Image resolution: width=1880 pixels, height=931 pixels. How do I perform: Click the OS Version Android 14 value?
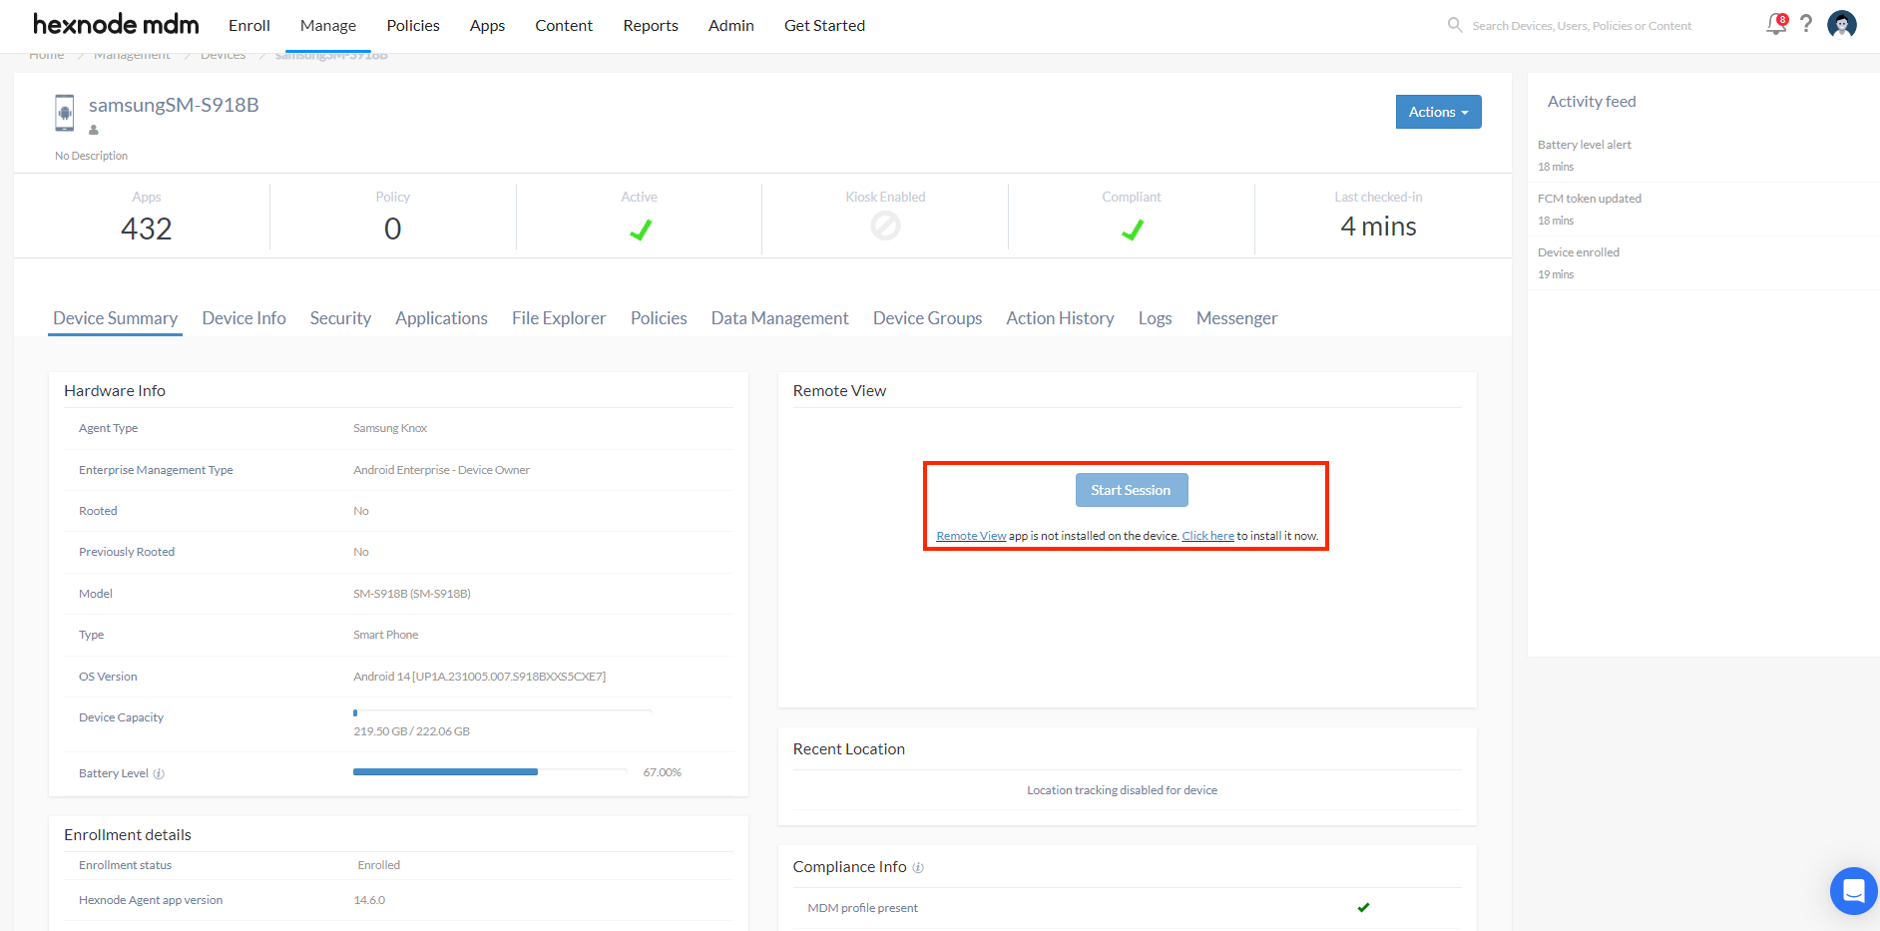(x=479, y=677)
